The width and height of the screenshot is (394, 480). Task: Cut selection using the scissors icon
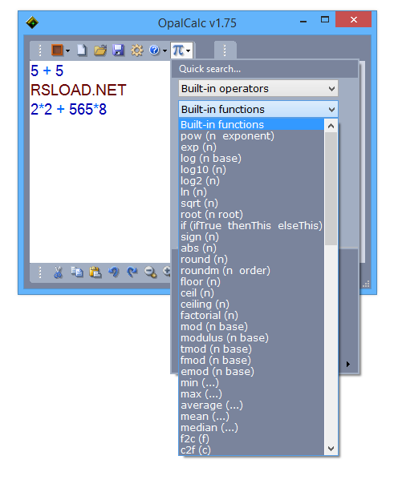point(58,272)
